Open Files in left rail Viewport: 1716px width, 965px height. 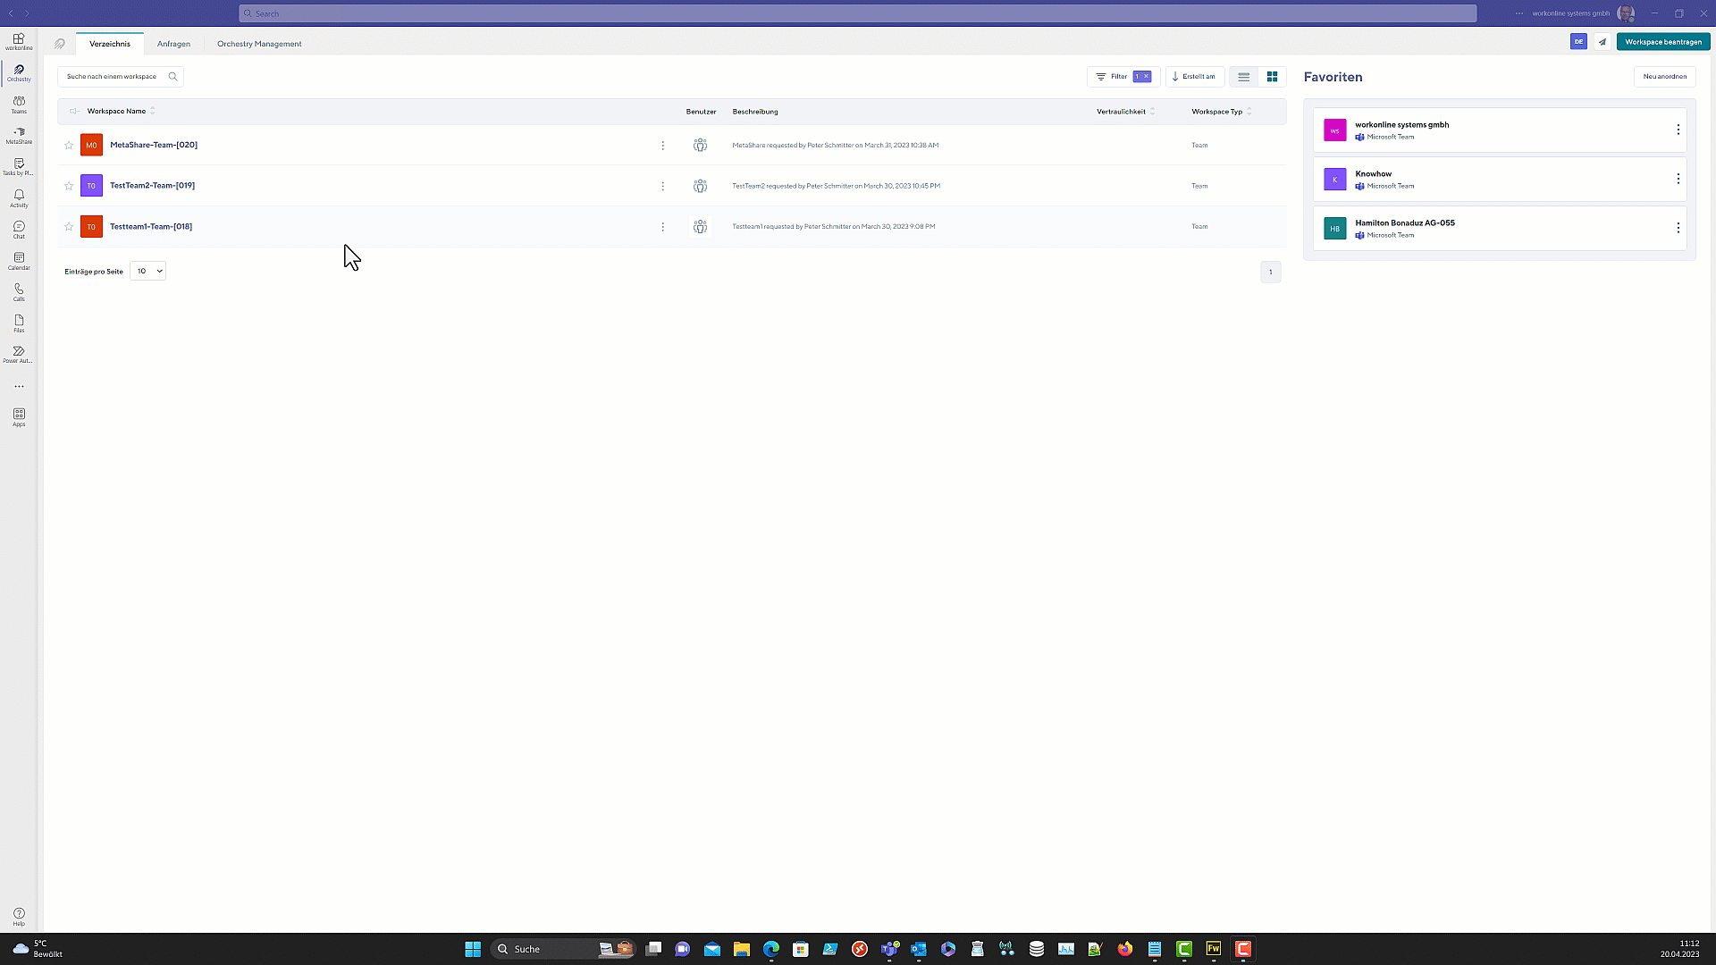point(19,323)
